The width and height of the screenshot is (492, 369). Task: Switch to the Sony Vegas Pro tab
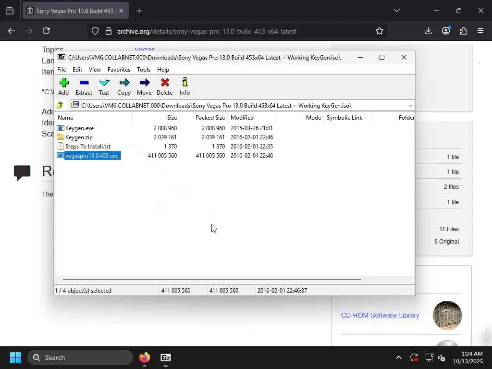tap(75, 11)
